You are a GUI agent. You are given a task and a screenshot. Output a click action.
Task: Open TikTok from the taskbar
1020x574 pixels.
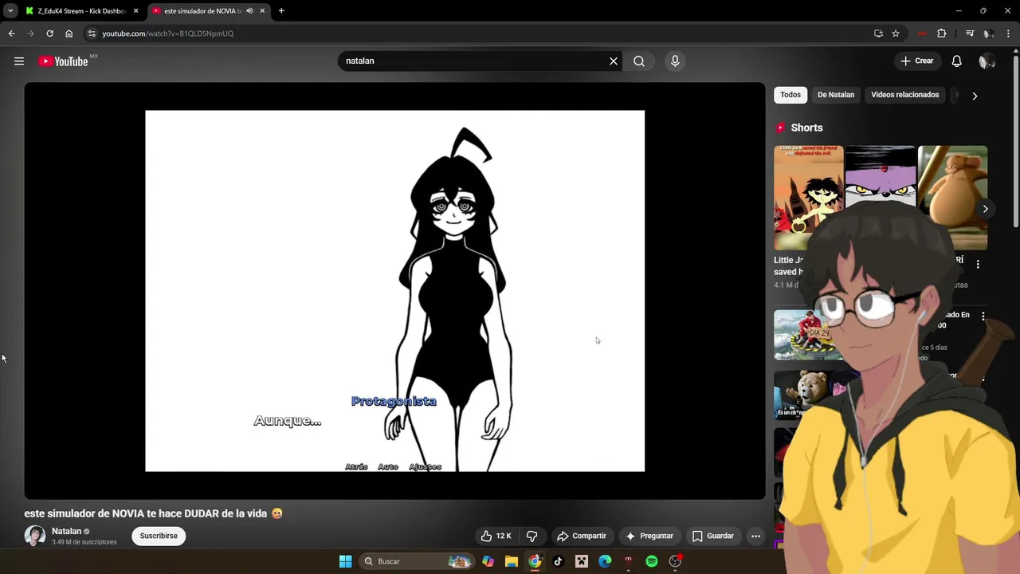pos(558,561)
